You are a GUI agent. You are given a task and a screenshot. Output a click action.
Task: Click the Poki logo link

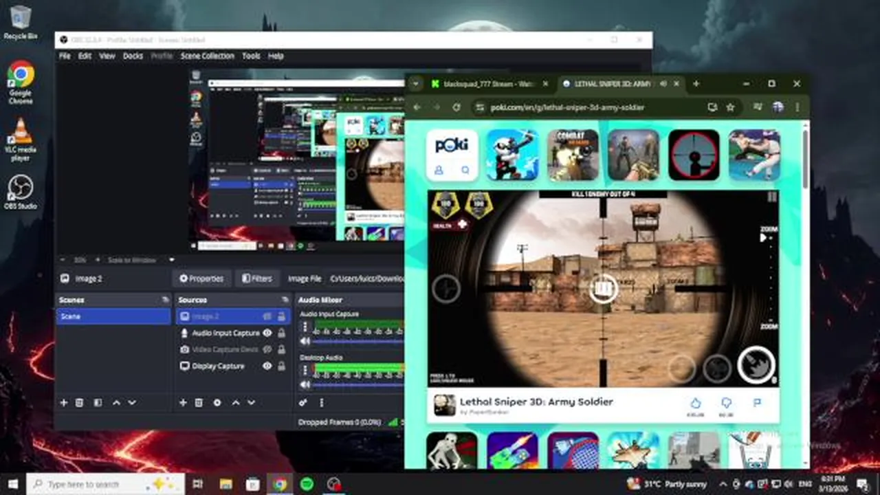point(452,145)
